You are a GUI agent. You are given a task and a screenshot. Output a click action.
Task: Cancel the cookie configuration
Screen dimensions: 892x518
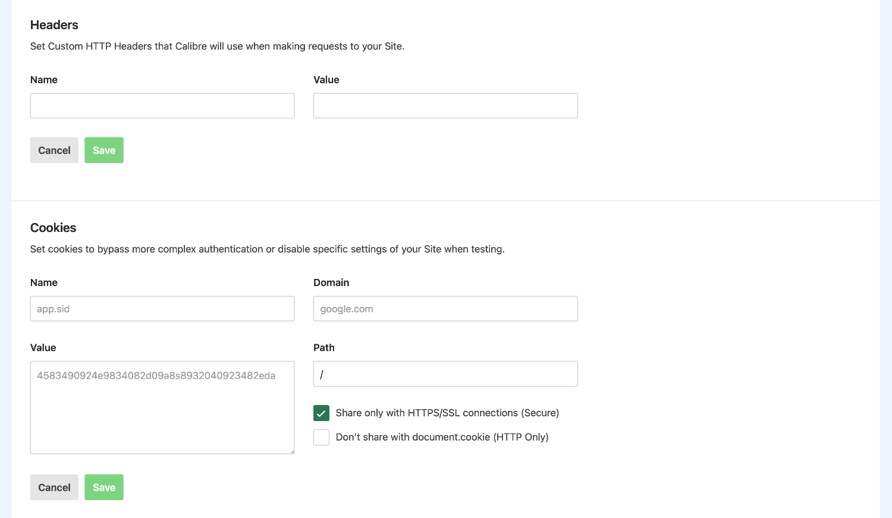click(54, 487)
